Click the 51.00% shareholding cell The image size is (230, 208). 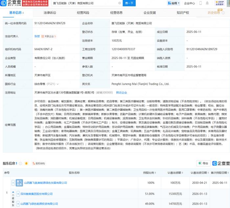(149, 194)
